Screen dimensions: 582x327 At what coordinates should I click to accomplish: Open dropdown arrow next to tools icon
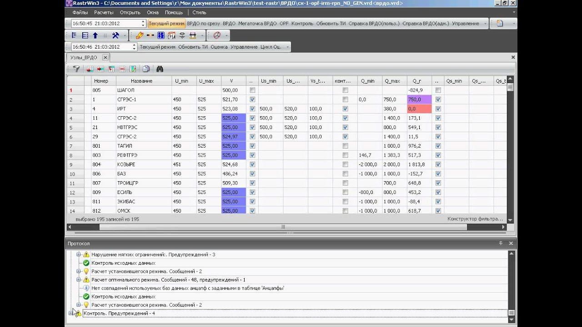[x=125, y=35]
